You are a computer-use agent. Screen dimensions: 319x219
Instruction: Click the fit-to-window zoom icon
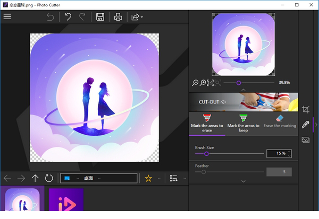[217, 83]
